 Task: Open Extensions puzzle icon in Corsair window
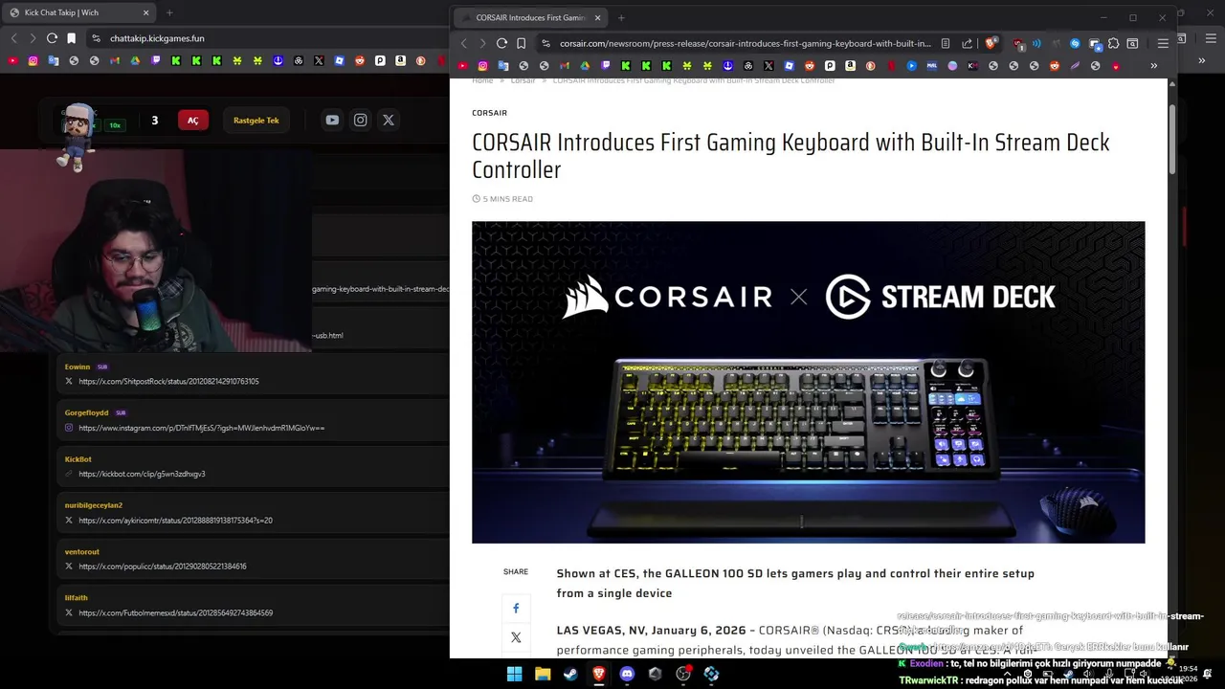click(1113, 43)
